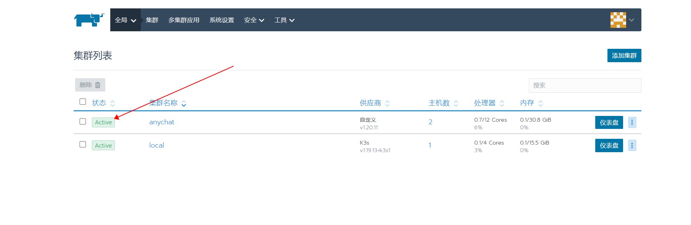Click the 集群名称 column header text
Viewport: 691px width, 225px height.
click(x=163, y=103)
